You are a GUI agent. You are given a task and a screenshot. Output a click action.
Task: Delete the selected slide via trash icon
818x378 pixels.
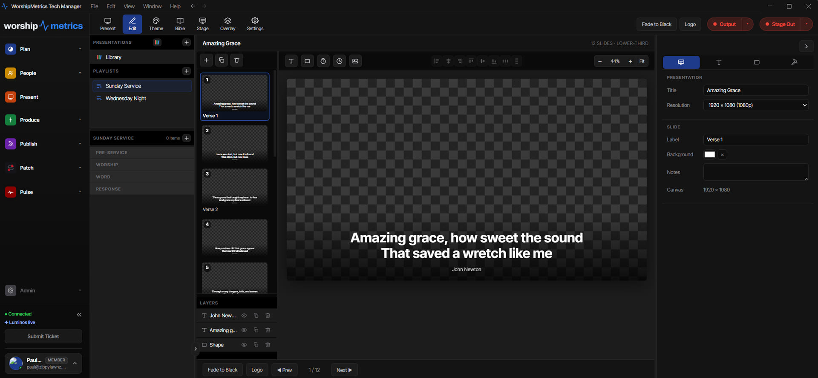pyautogui.click(x=237, y=60)
